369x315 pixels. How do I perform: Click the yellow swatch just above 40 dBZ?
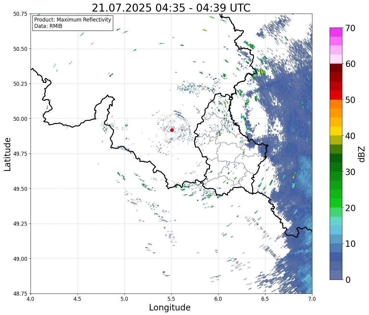tap(336, 131)
